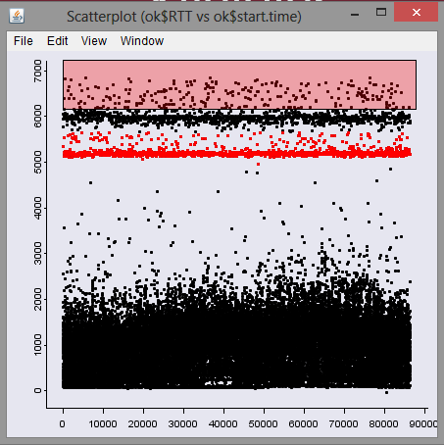Click x-axis label 50000
444x445 pixels.
pos(264,424)
